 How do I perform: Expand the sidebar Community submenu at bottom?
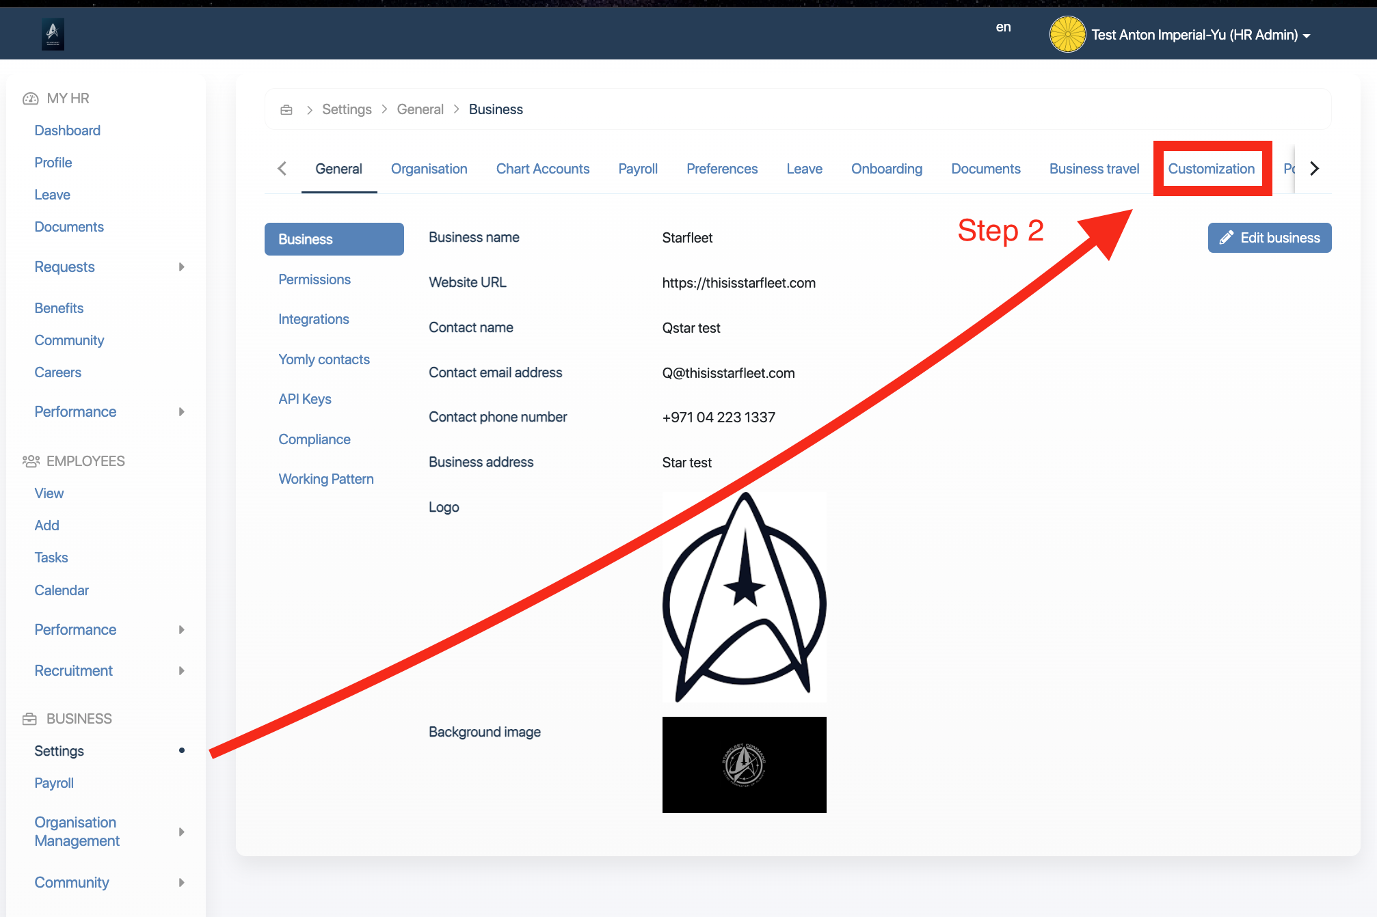pyautogui.click(x=181, y=883)
